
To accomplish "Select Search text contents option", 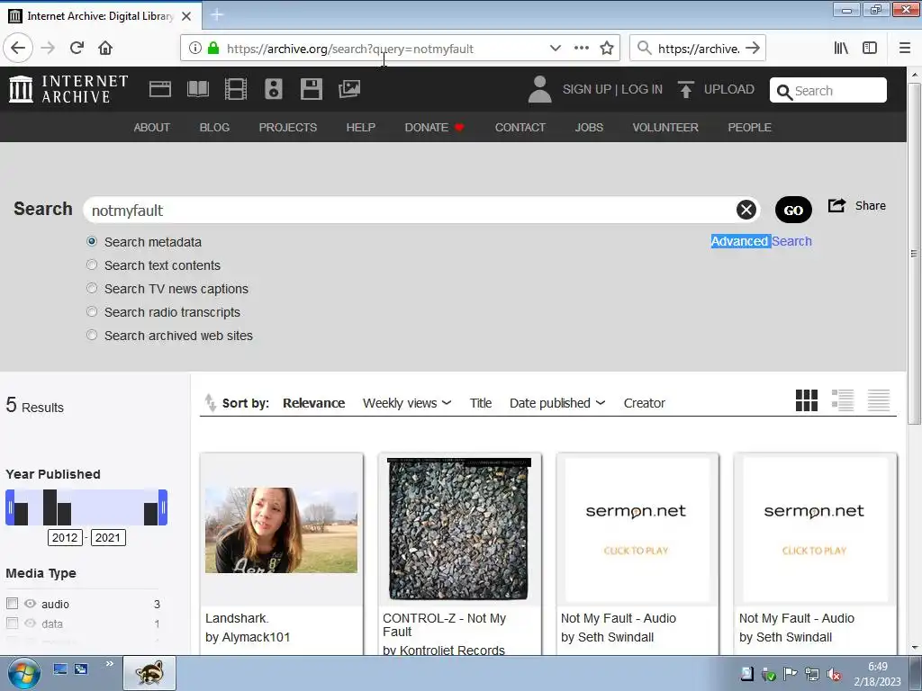I will (x=92, y=265).
